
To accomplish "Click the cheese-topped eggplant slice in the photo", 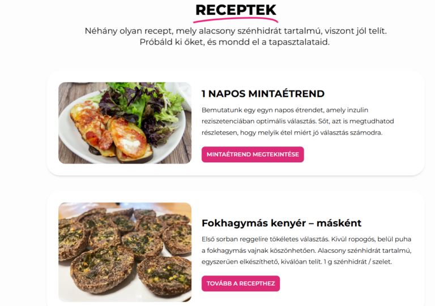I will coord(127,137).
